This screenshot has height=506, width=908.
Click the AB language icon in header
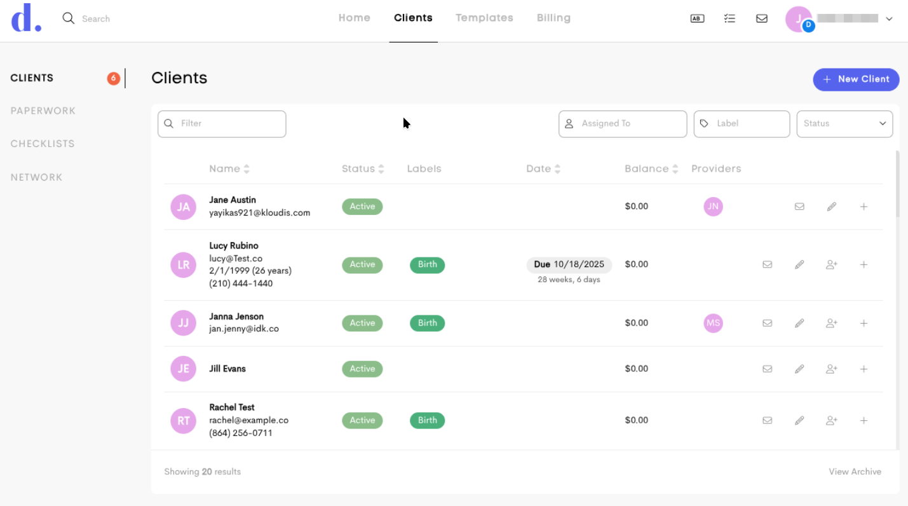(697, 18)
